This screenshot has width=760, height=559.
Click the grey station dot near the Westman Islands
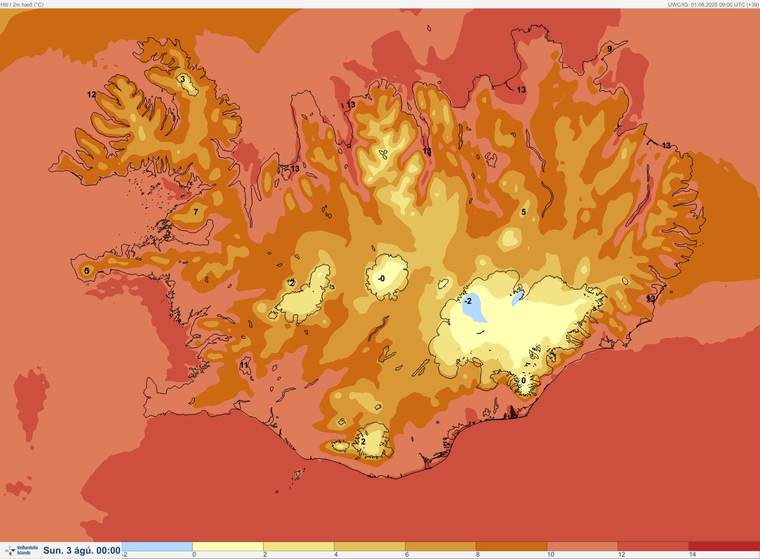pyautogui.click(x=297, y=478)
